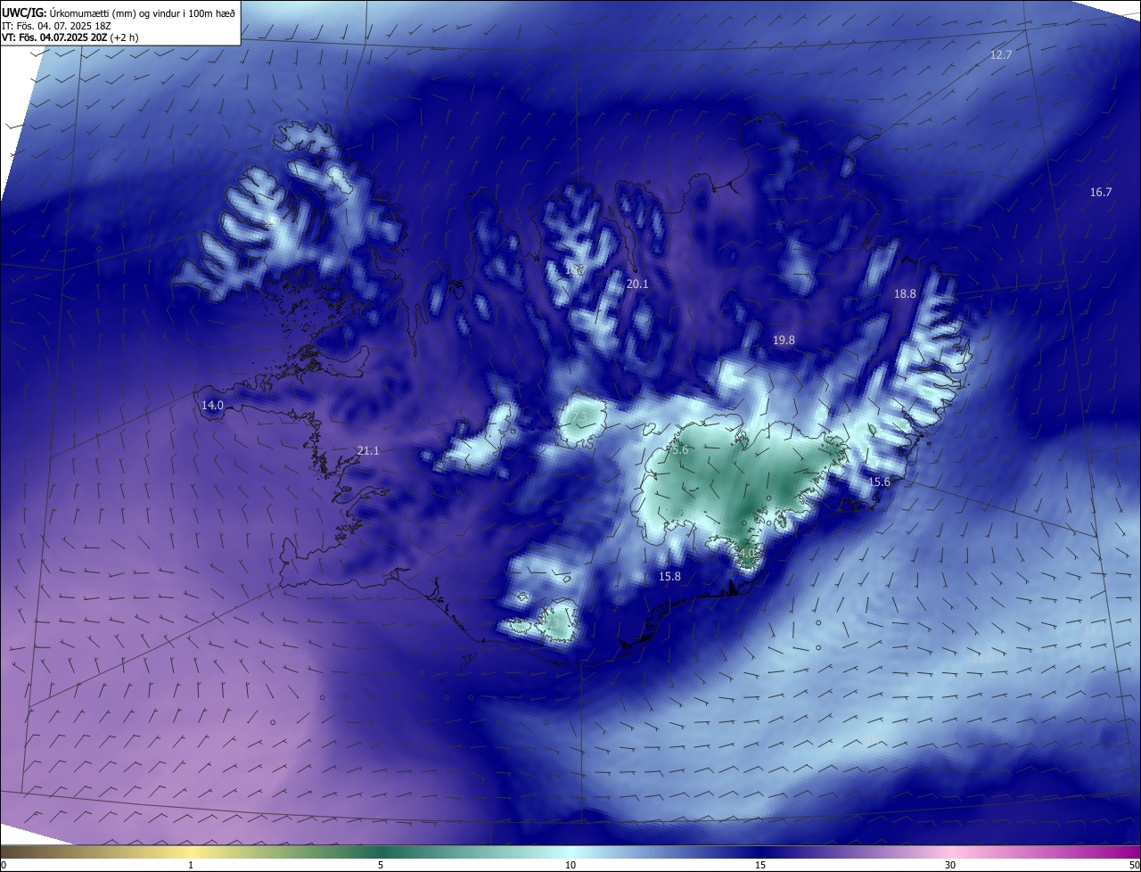This screenshot has width=1141, height=872.
Task: Click the 4.0 value on Vatnajökull's southern tip
Action: click(x=746, y=553)
